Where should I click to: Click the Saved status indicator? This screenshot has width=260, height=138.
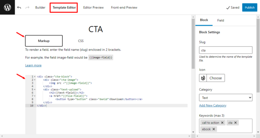(x=233, y=8)
